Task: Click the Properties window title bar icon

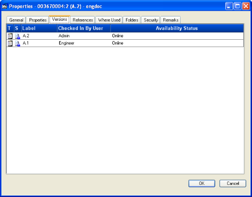Action: point(5,6)
